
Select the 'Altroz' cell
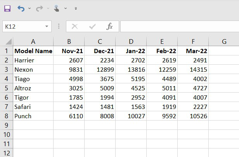click(x=33, y=88)
